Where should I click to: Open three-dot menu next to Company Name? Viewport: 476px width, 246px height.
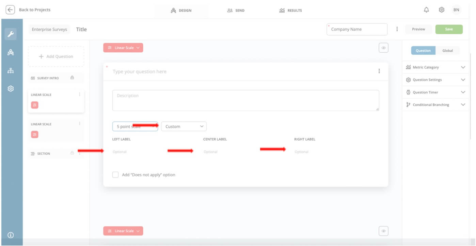(397, 29)
